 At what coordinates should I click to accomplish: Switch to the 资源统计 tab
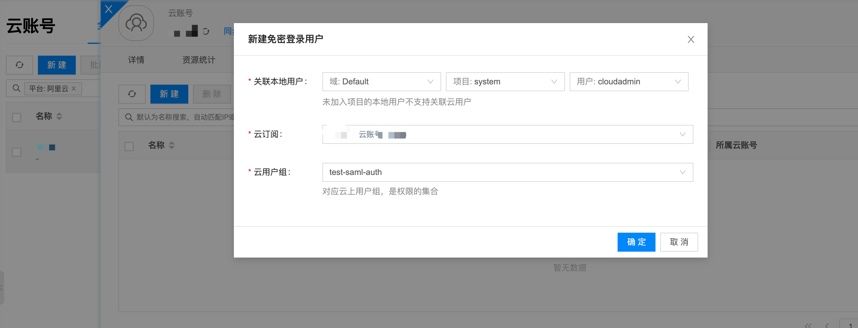click(198, 60)
